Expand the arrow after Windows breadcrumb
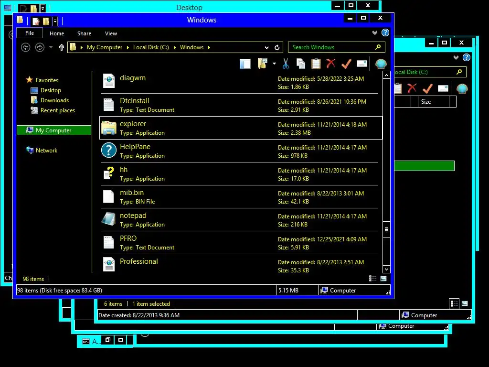 pos(209,47)
